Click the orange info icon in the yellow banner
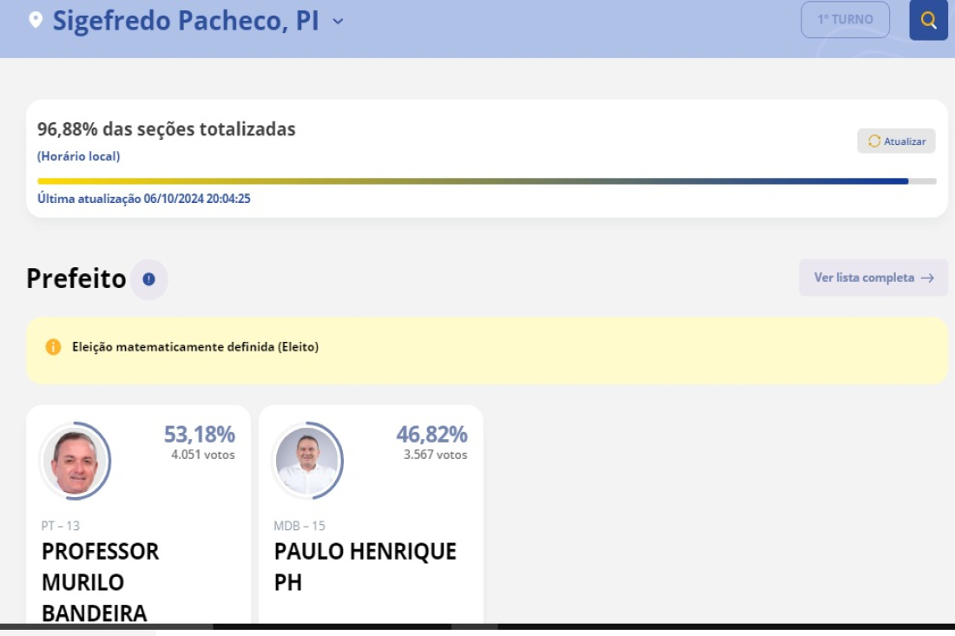The image size is (955, 636). click(x=53, y=347)
